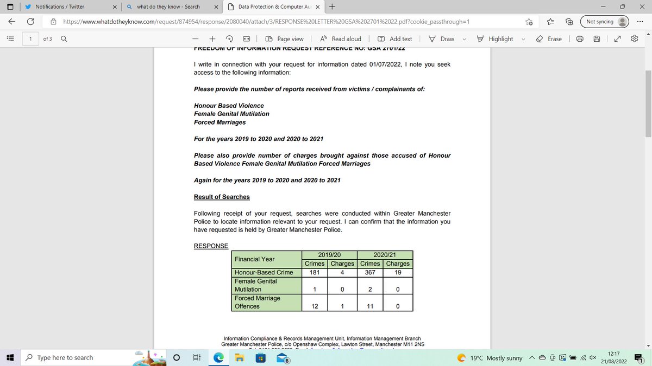The width and height of the screenshot is (652, 366).
Task: Select the Add text tool
Action: 394,39
